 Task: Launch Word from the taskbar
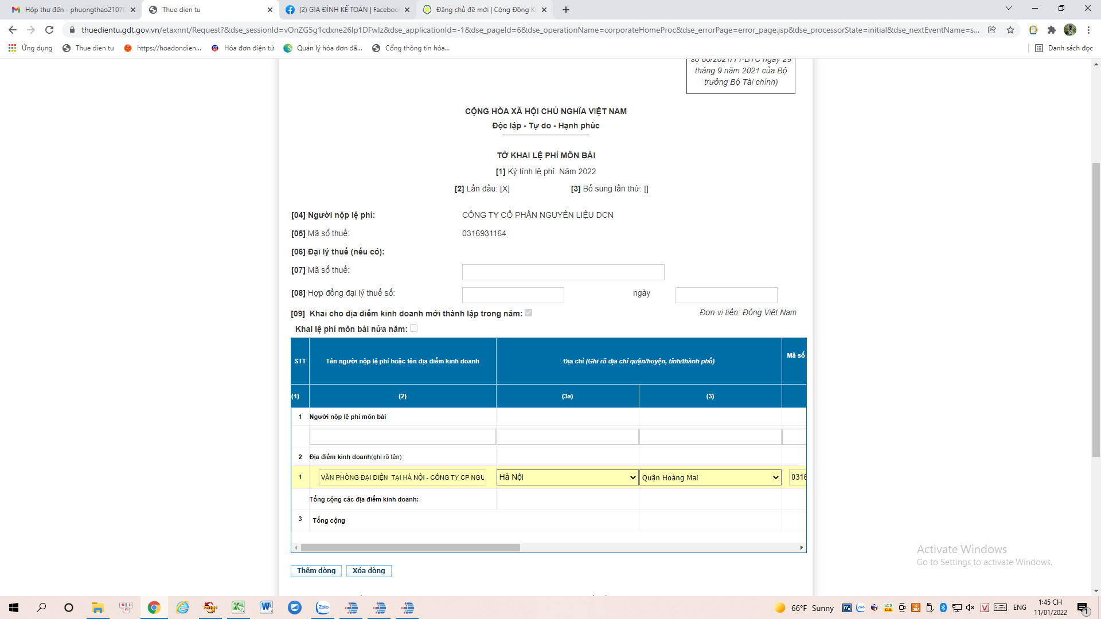click(x=266, y=608)
